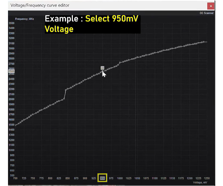Click the curve point at 850 mV
Screen dimensions: 223x186
coord(67,89)
